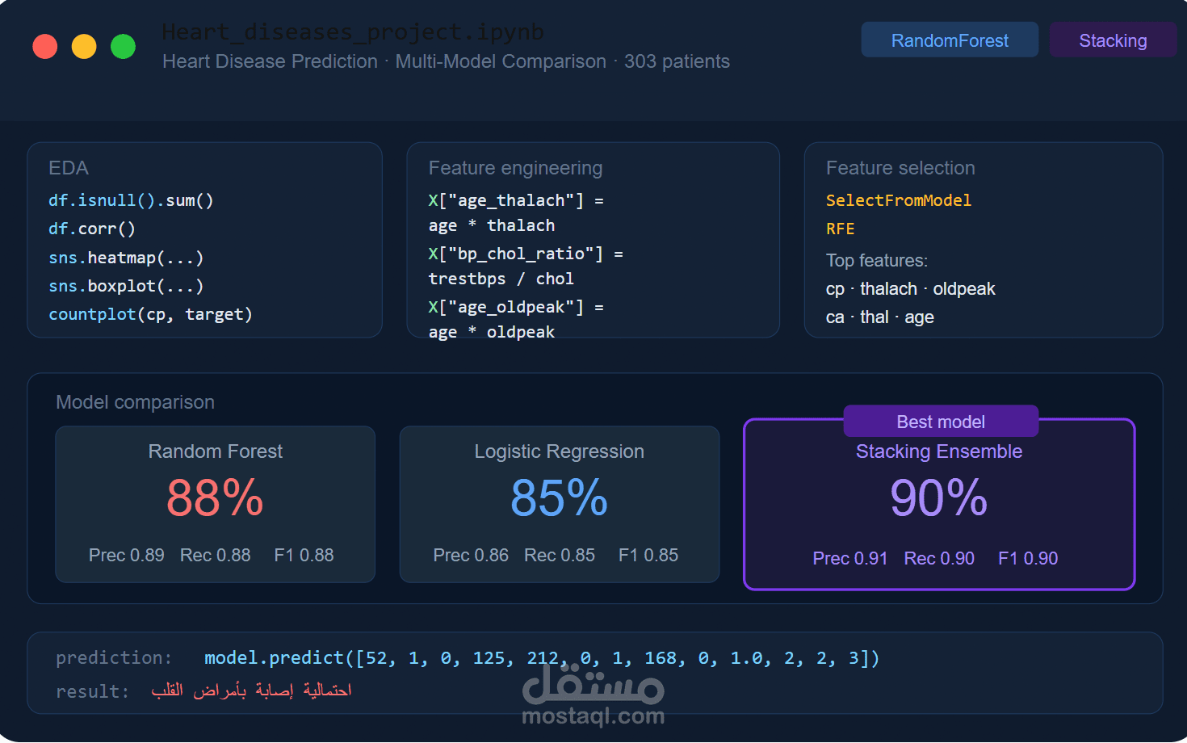Click Rec 0.85 in Logistic Regression card
Image resolution: width=1187 pixels, height=743 pixels.
[560, 556]
